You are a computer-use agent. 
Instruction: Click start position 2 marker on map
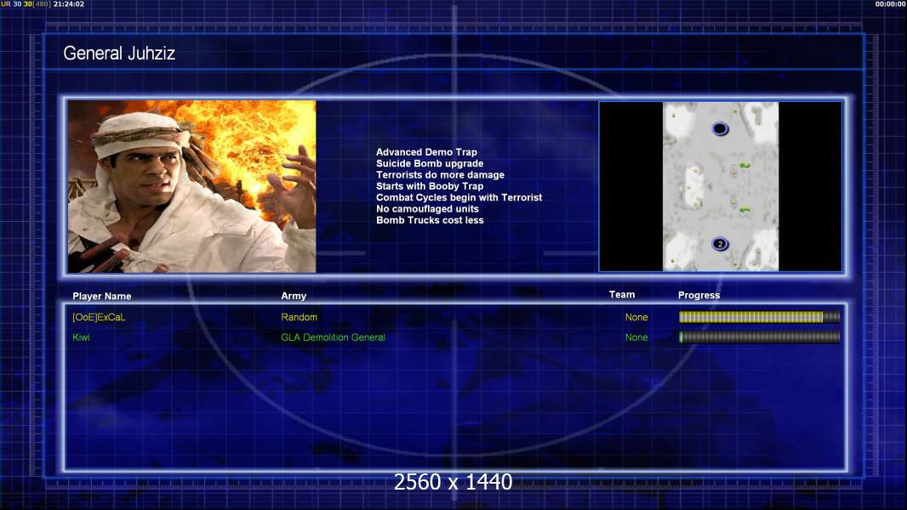click(x=720, y=244)
